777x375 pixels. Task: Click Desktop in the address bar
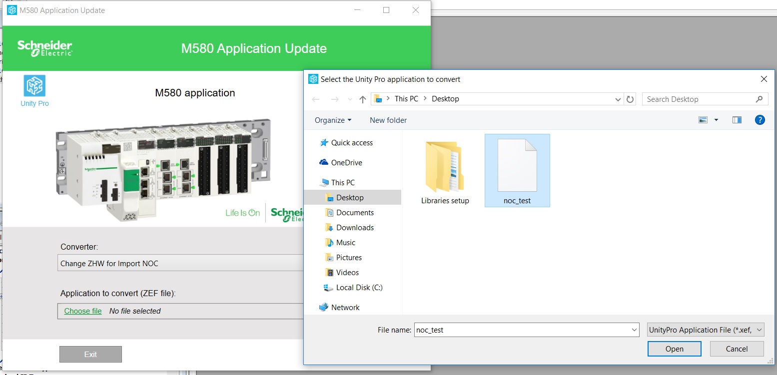point(445,99)
